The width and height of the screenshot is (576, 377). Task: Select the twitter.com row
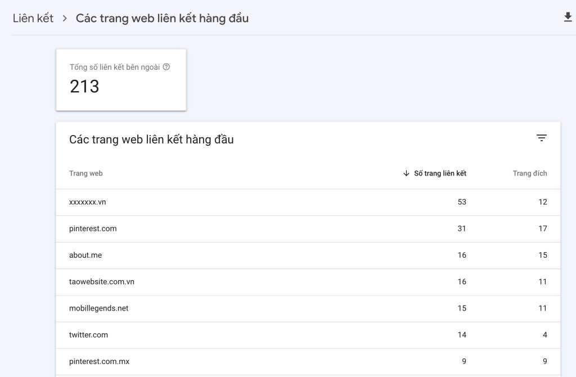click(x=88, y=335)
